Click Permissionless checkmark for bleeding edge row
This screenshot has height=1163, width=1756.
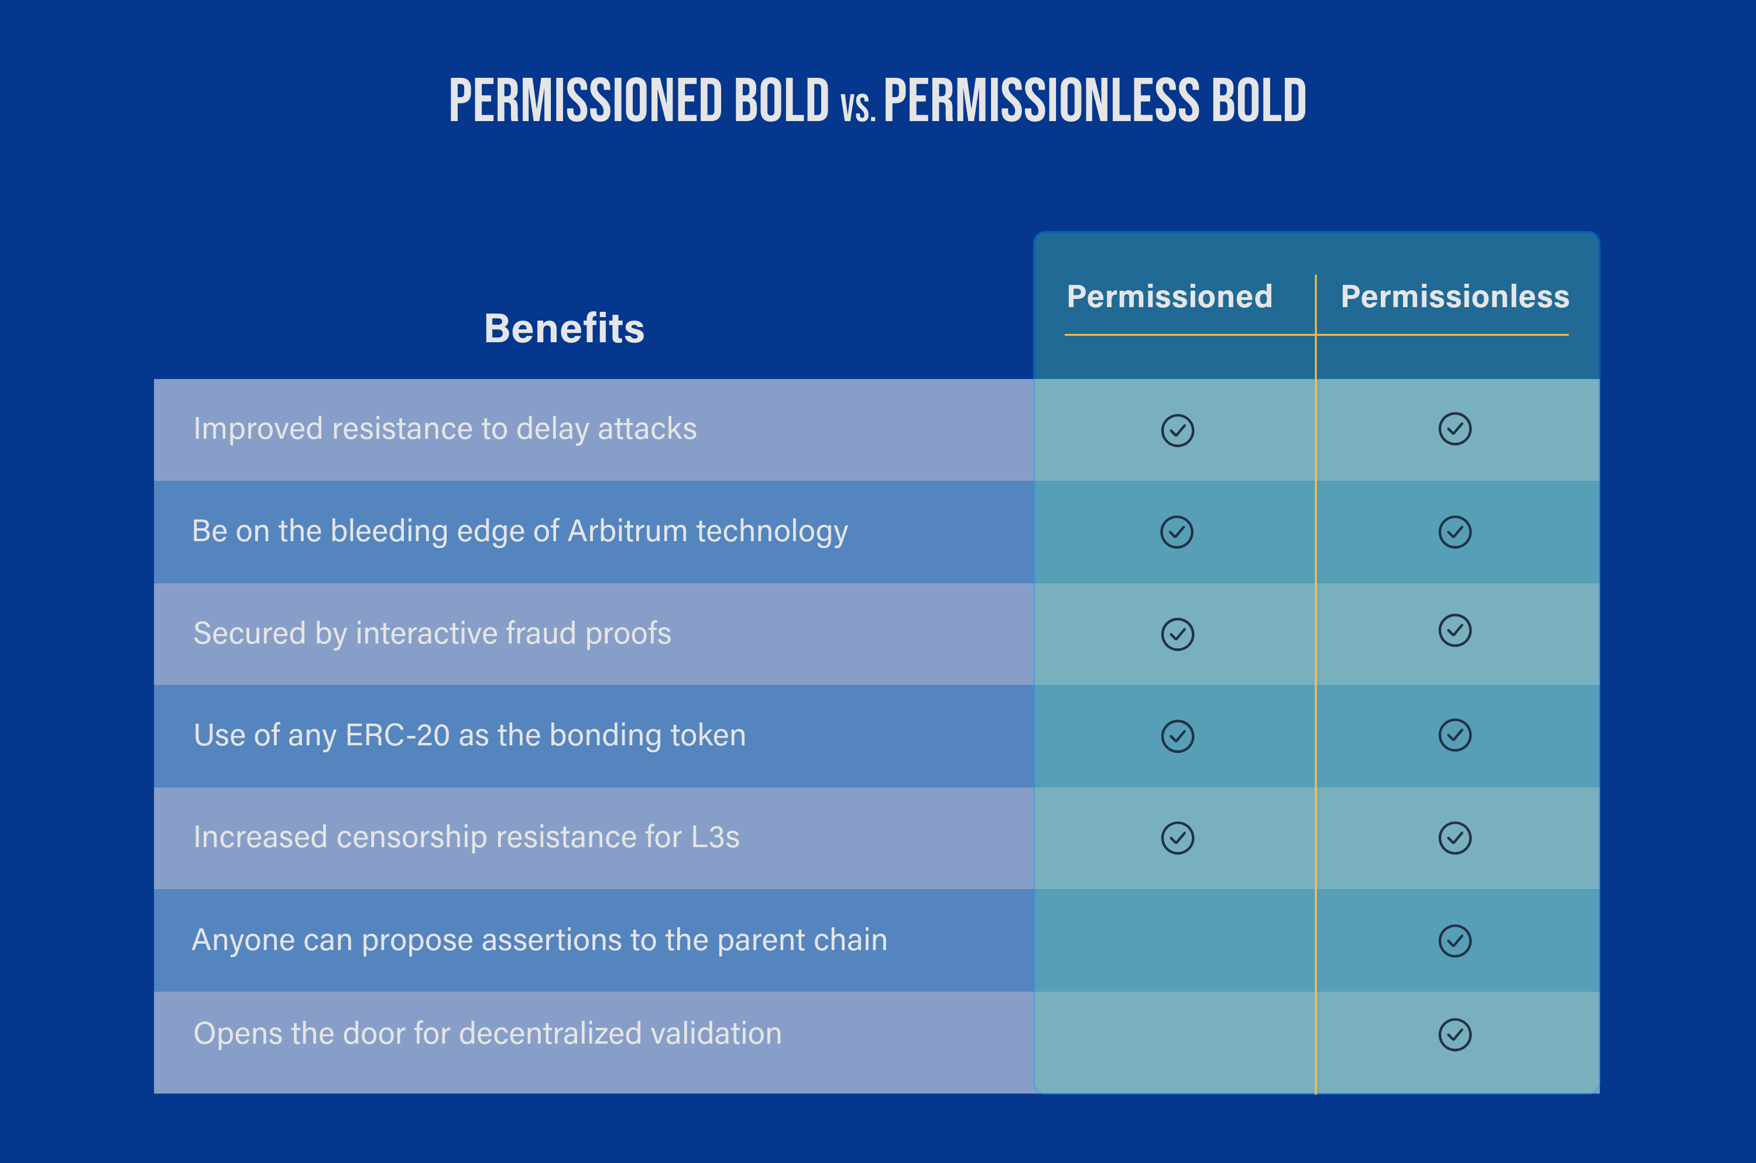[x=1455, y=532]
